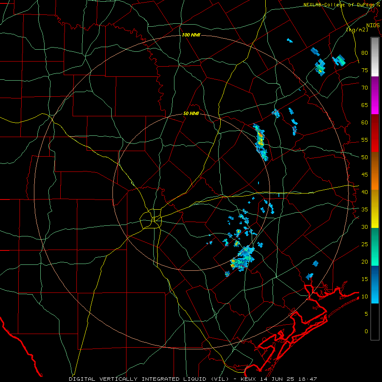Click the 0 value on the VIL scale
Viewport: 382px width, 382px height.
(x=366, y=331)
